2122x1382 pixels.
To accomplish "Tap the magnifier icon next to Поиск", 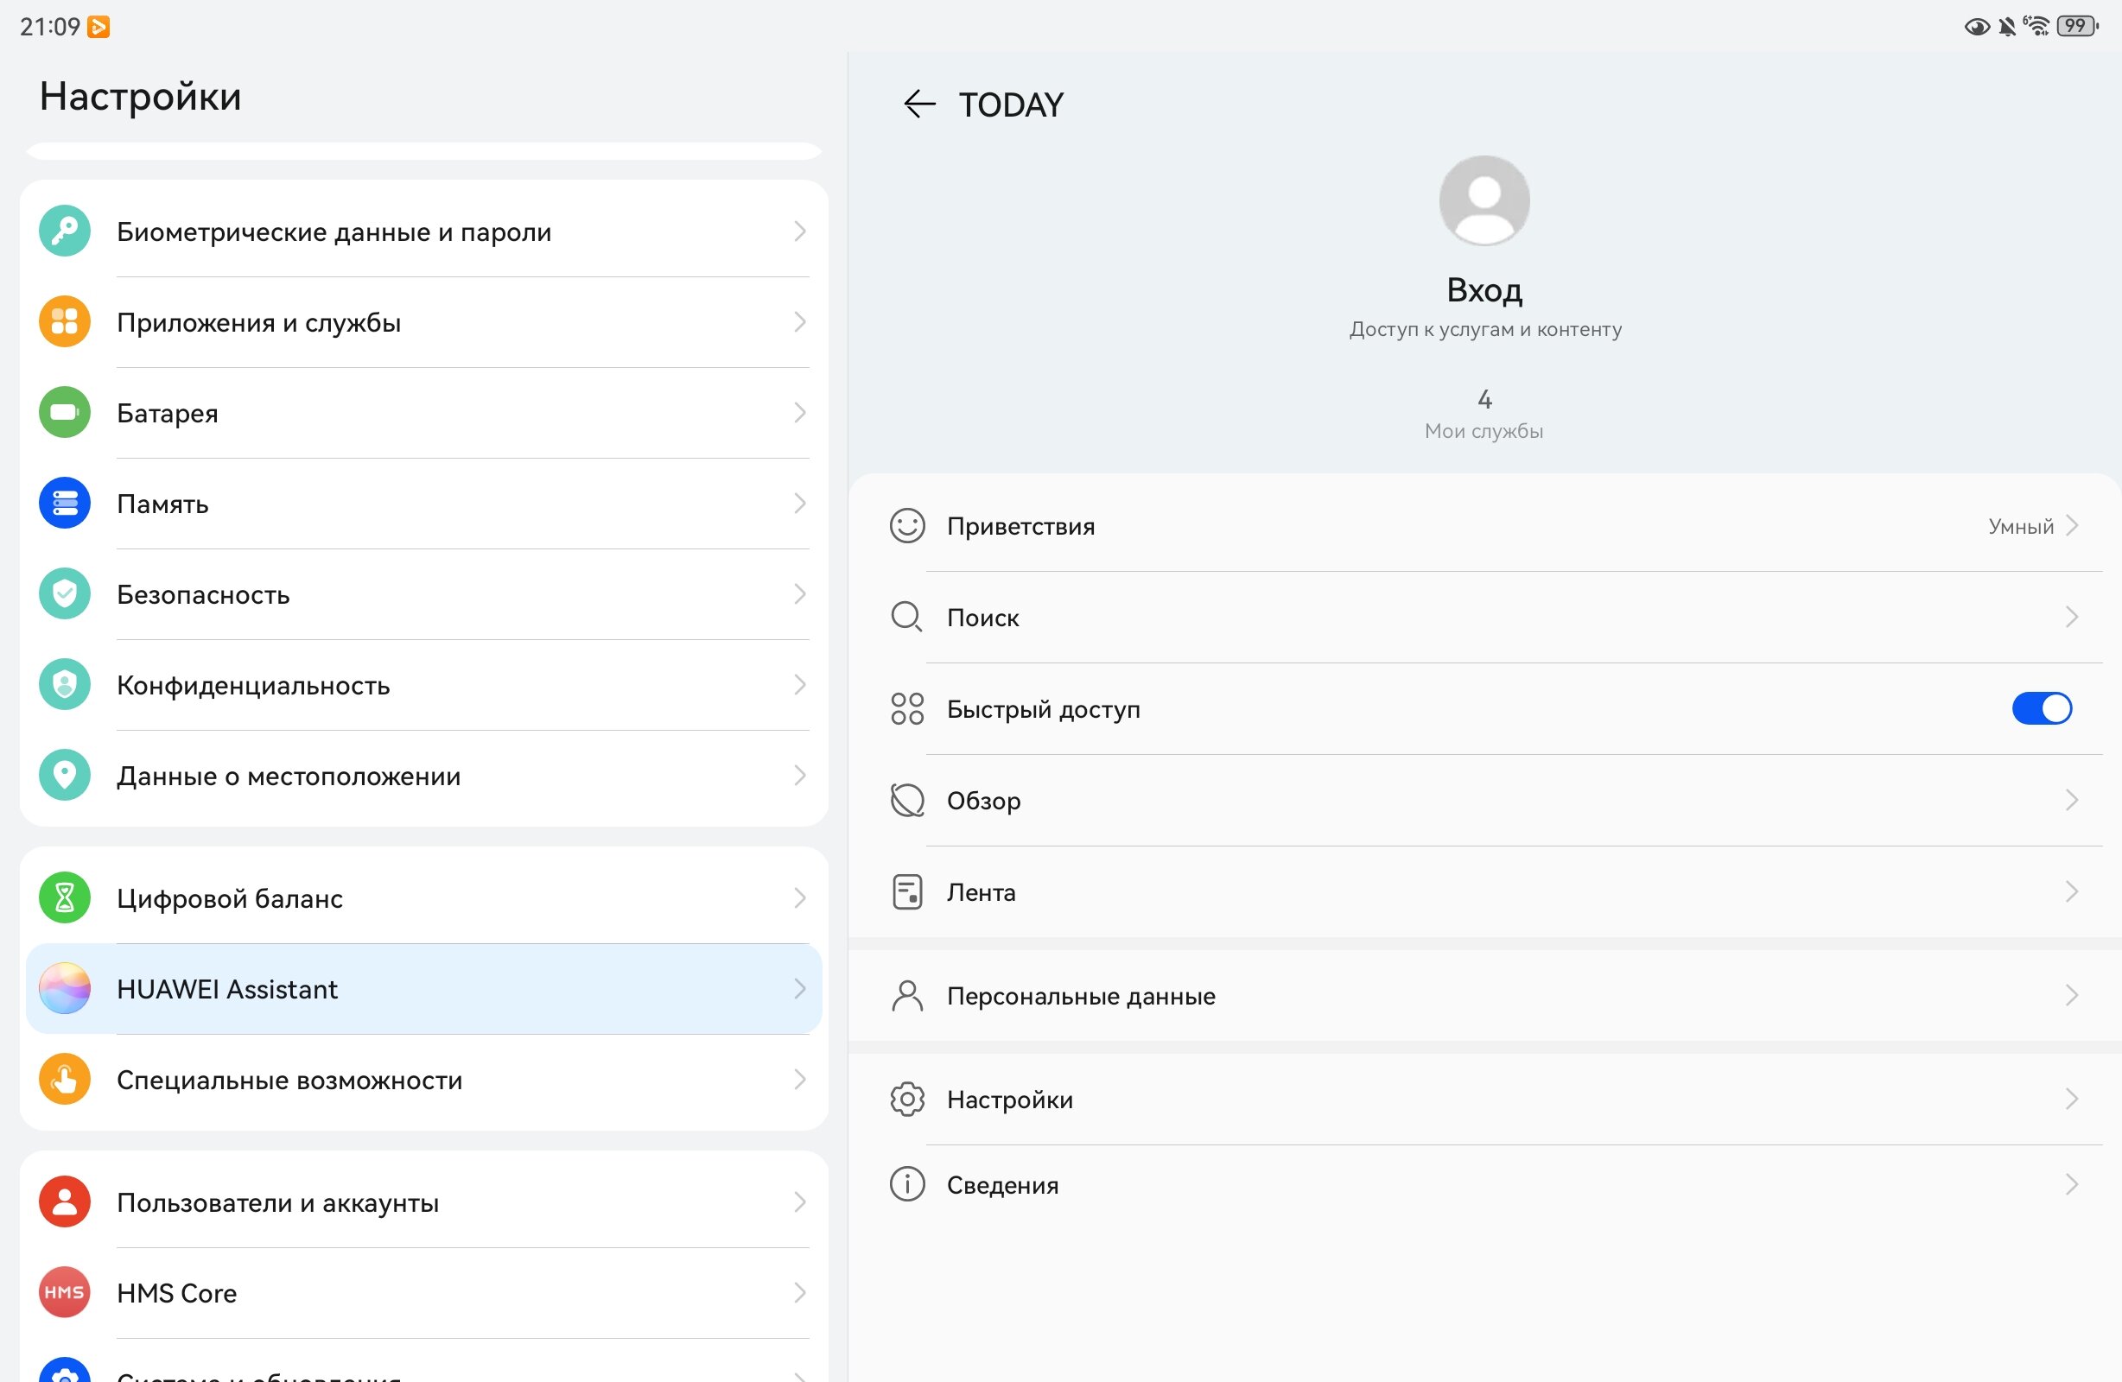I will [x=908, y=617].
